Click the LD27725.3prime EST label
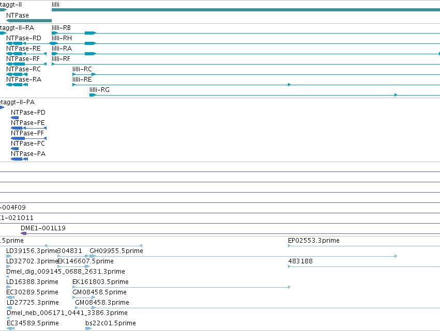The image size is (440, 331). [x=33, y=303]
